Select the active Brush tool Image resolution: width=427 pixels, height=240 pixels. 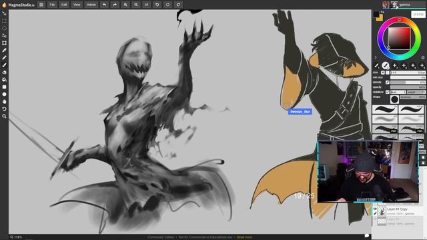click(4, 65)
